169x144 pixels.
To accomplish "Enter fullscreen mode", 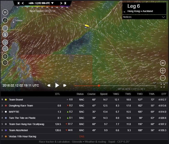I will (163, 86).
